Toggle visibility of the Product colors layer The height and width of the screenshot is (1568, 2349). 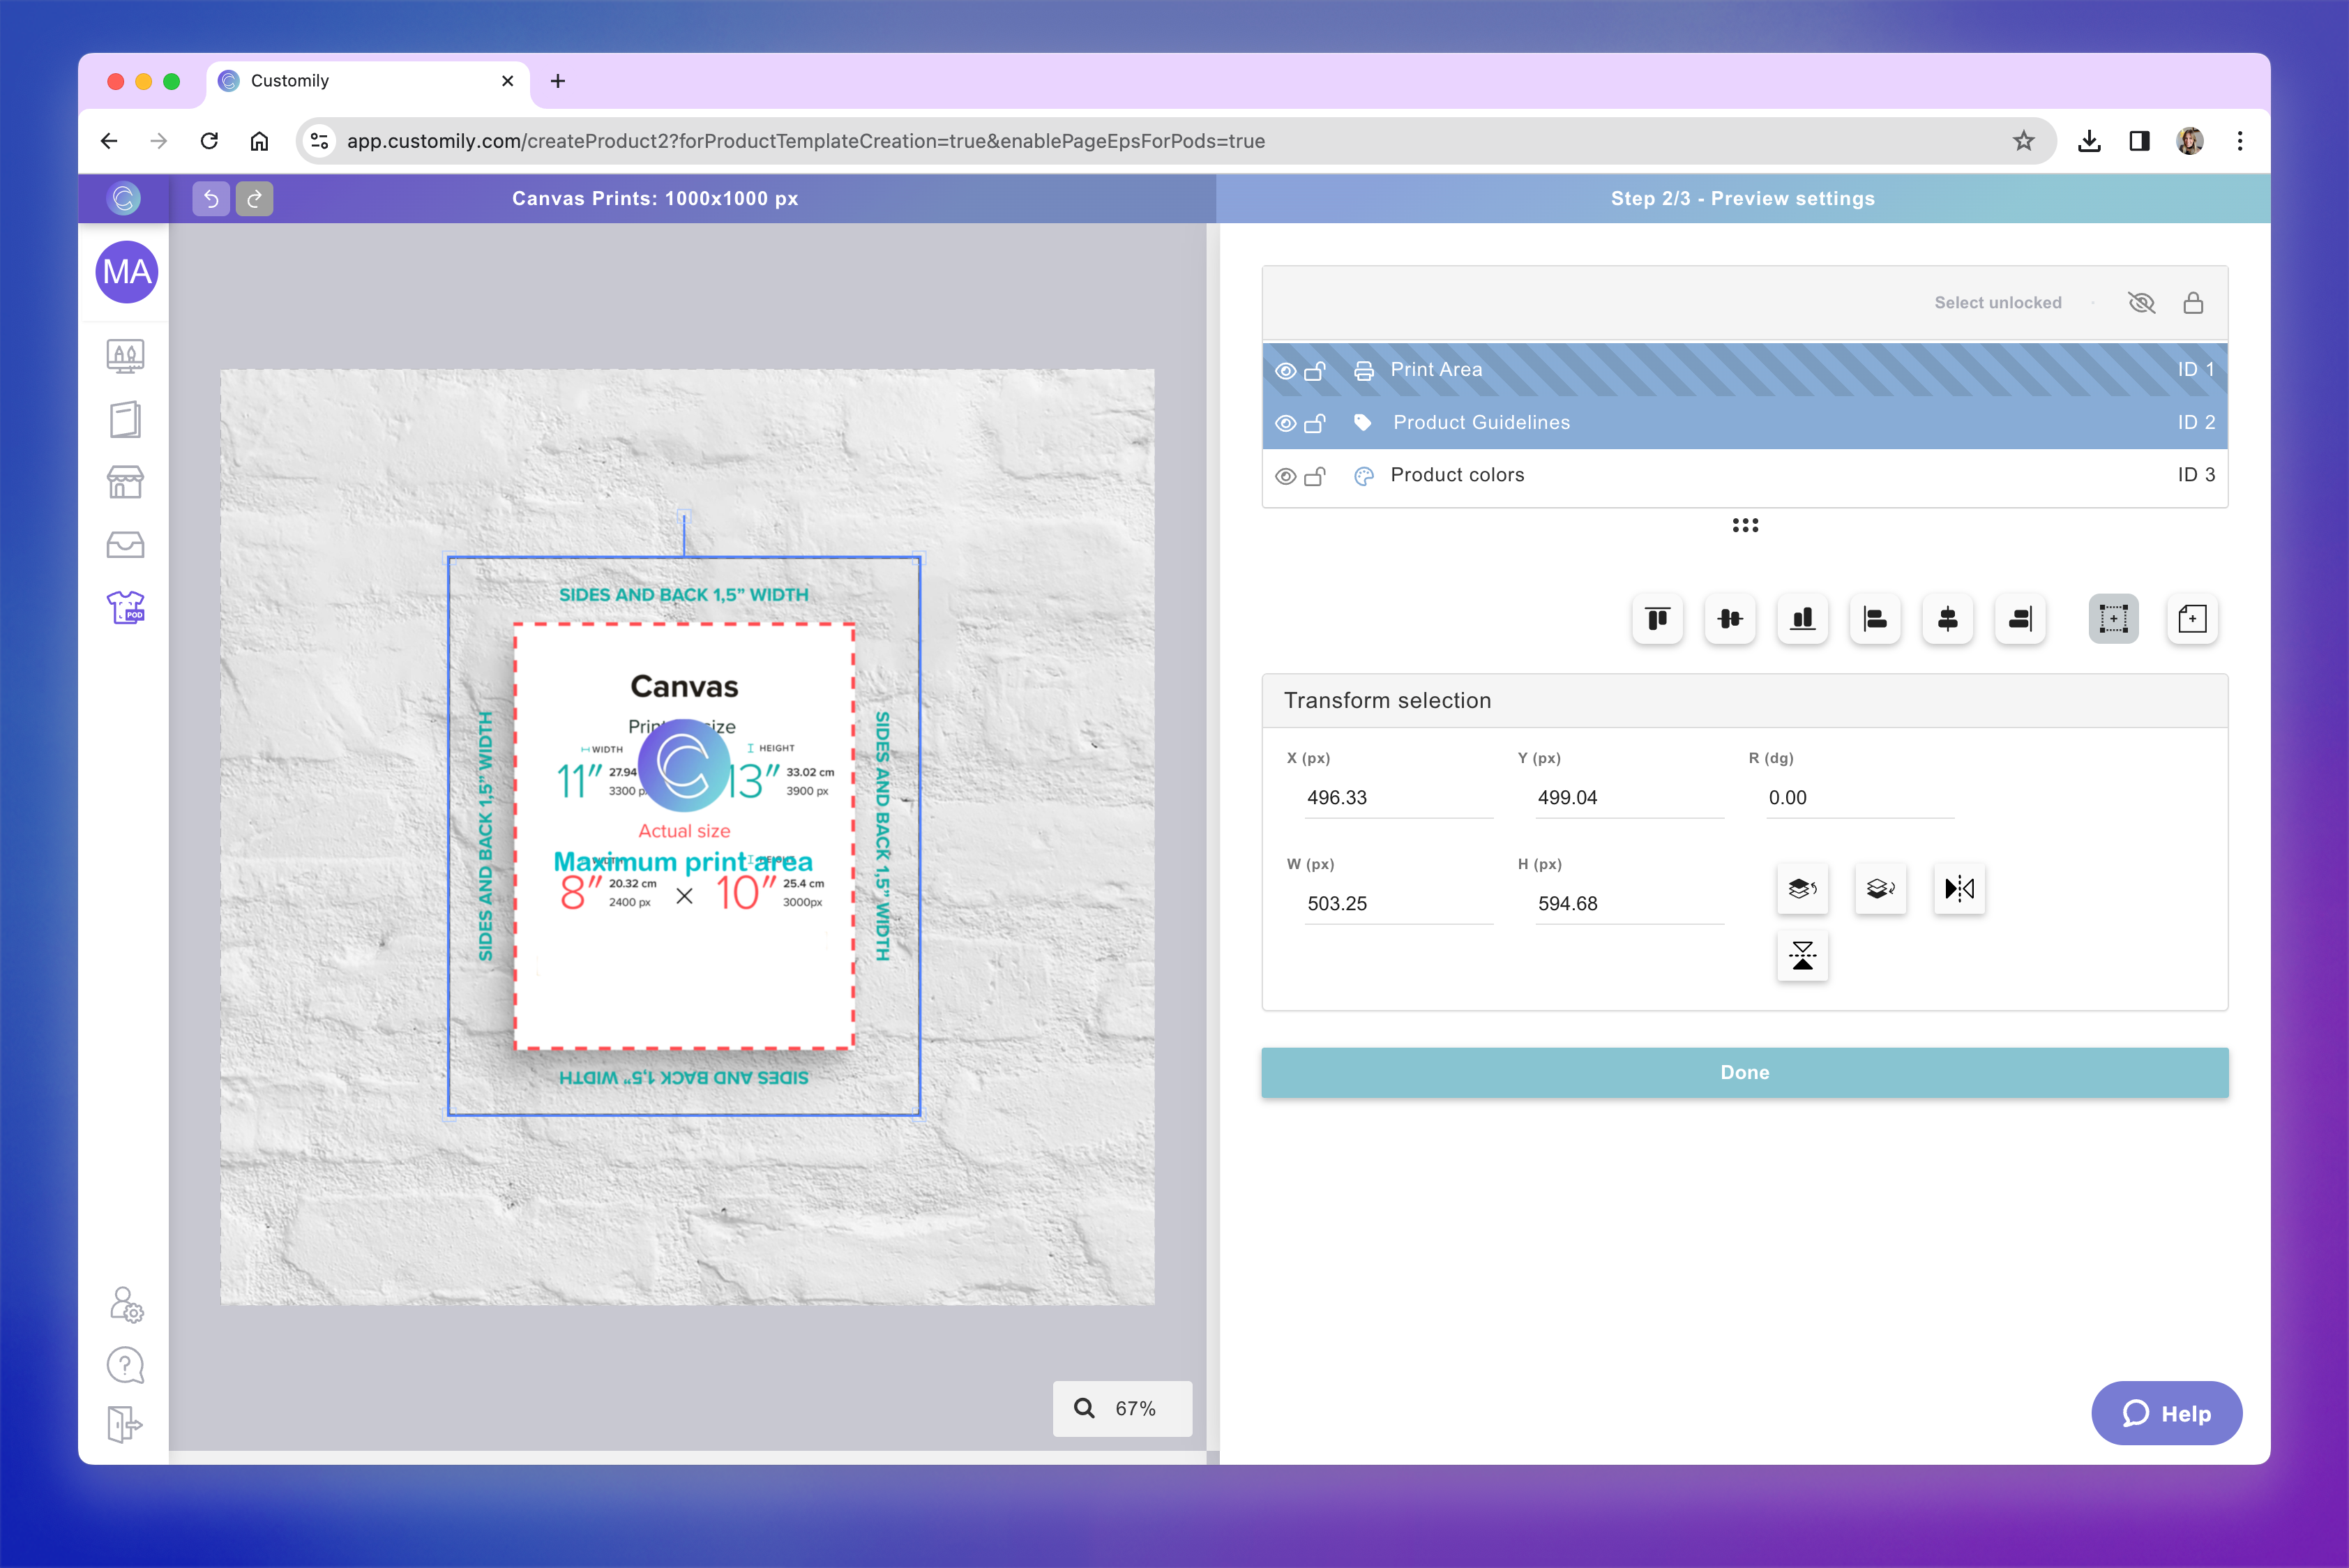click(1286, 476)
